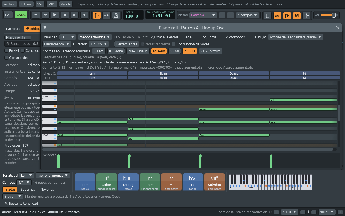The image size is (345, 216).
Task: Add a new pattern with the plus icon
Action: point(222,15)
